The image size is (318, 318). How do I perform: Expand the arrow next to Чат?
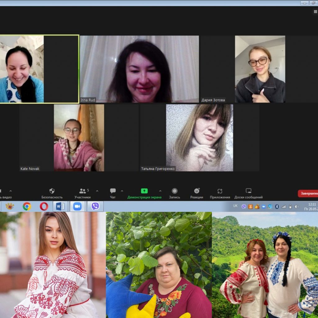coord(122,191)
